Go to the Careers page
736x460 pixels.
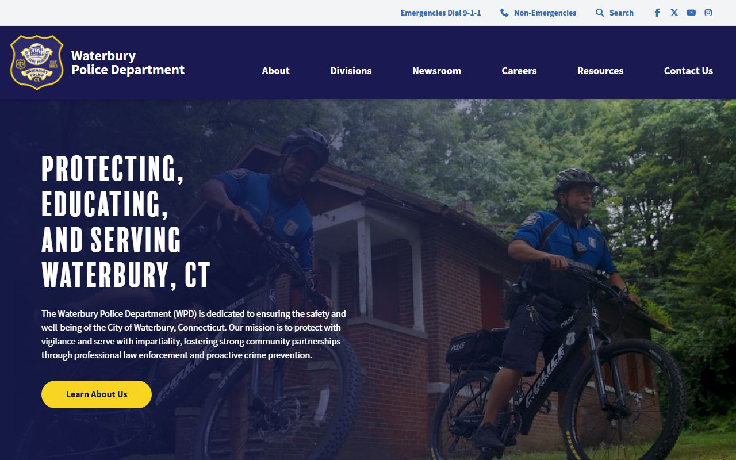click(x=519, y=71)
